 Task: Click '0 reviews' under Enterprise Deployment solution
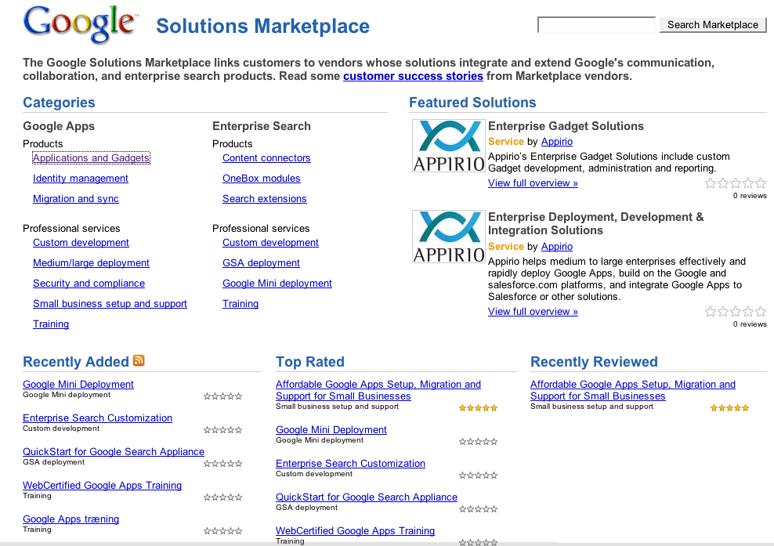750,324
